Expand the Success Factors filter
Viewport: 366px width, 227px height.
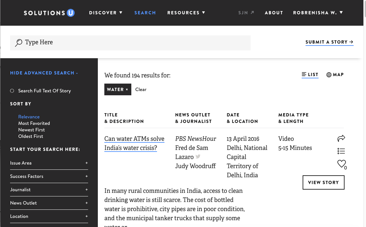49,176
